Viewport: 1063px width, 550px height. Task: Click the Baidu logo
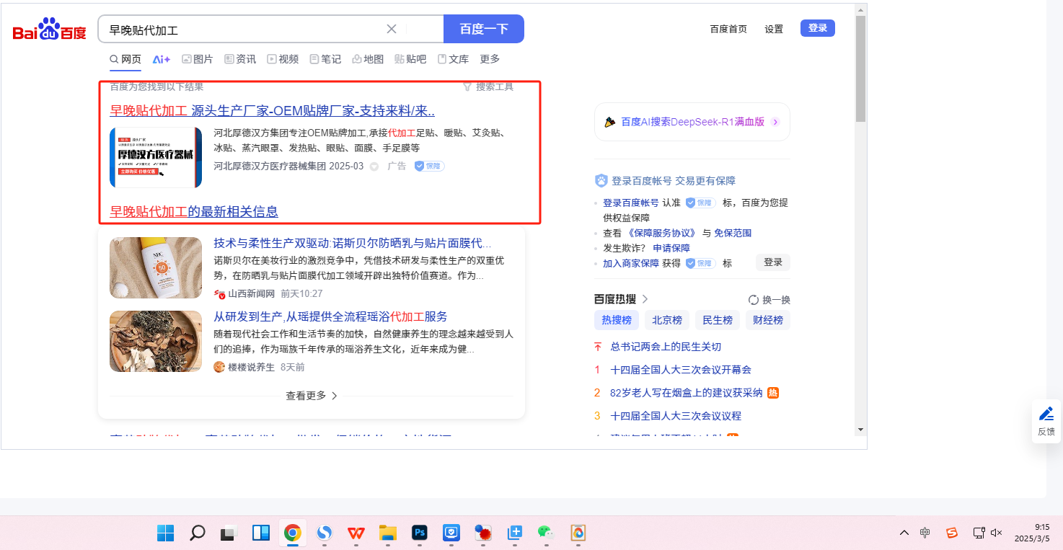point(49,30)
